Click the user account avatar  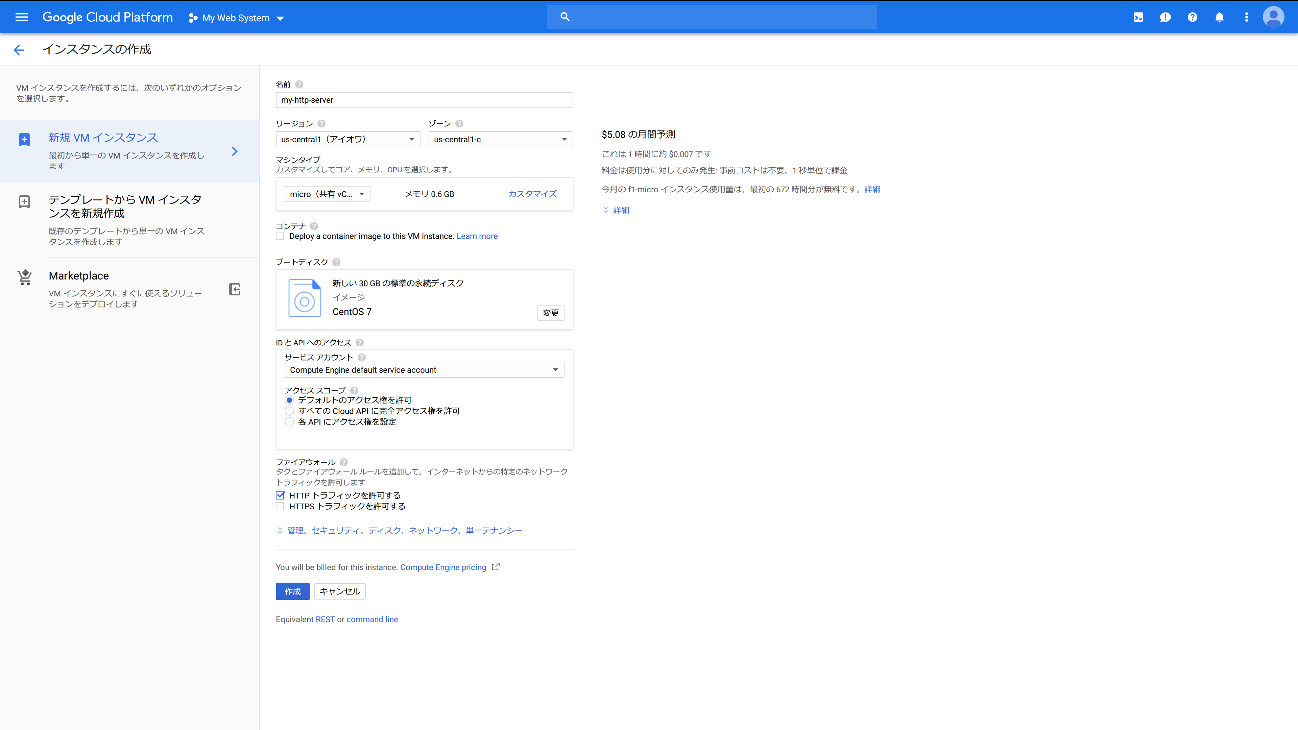1273,17
